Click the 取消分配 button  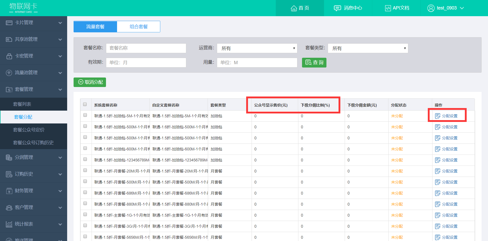[x=90, y=82]
